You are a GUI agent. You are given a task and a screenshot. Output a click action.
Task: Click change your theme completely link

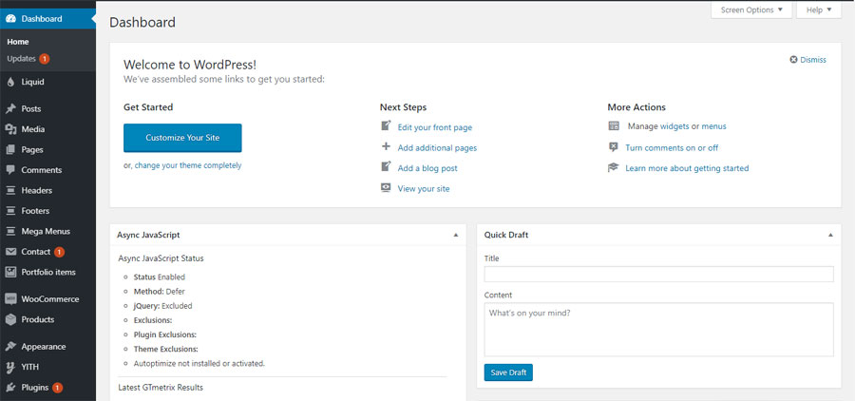[188, 165]
